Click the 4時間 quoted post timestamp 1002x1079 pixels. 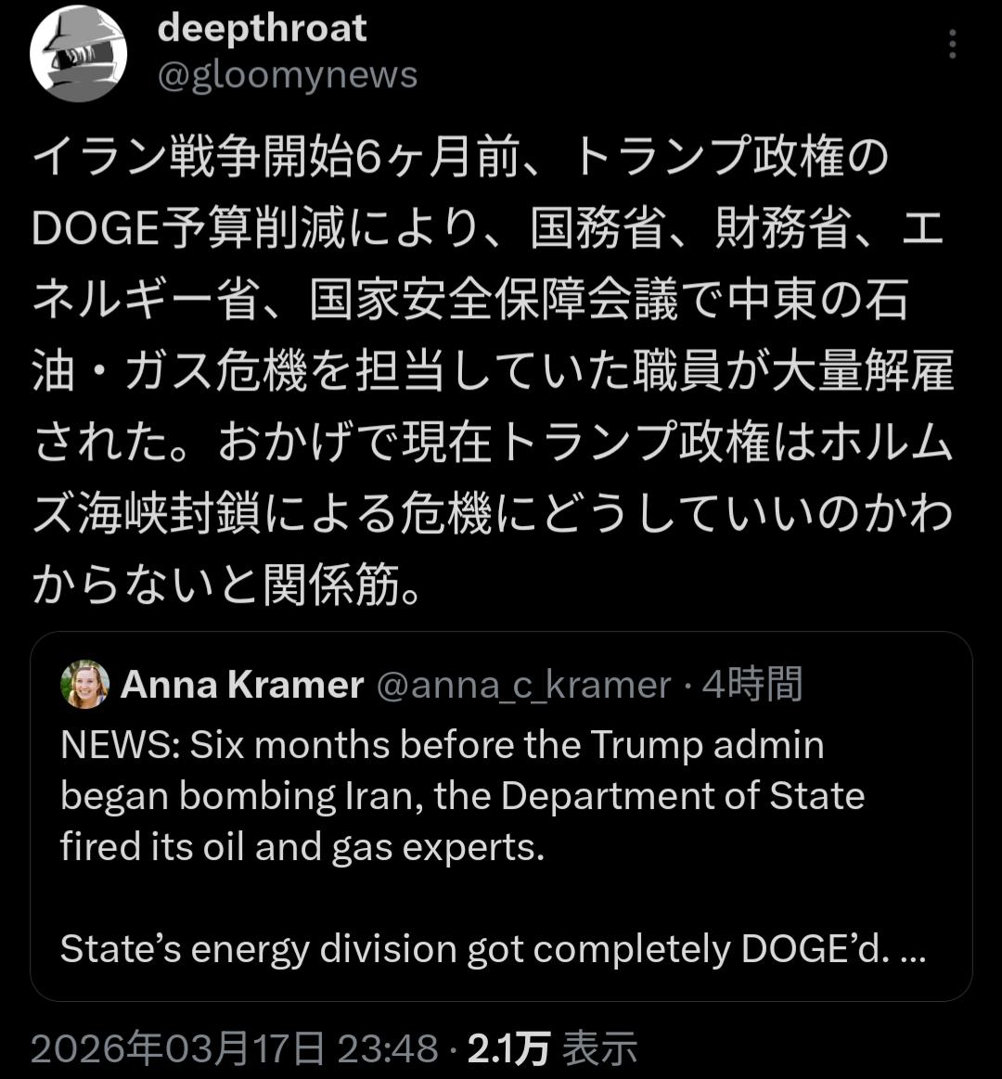(751, 686)
